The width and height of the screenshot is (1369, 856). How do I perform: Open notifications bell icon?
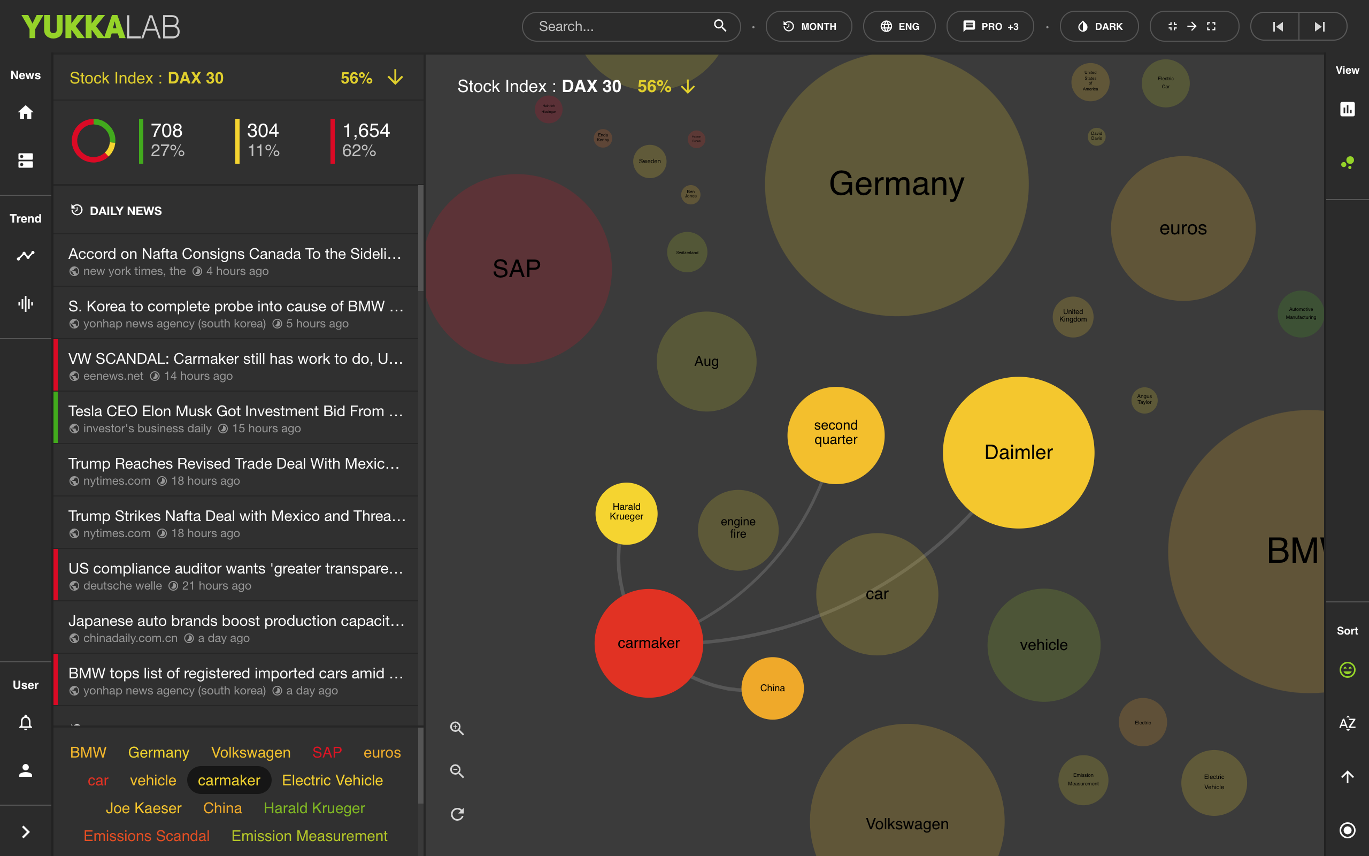26,722
